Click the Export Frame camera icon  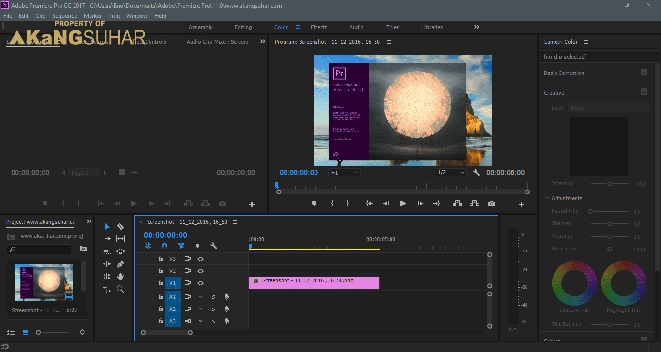492,204
